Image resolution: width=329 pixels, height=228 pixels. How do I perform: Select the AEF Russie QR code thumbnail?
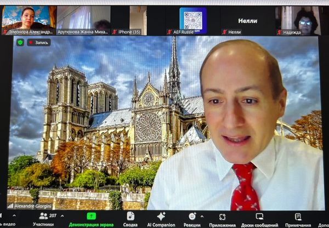tap(193, 20)
